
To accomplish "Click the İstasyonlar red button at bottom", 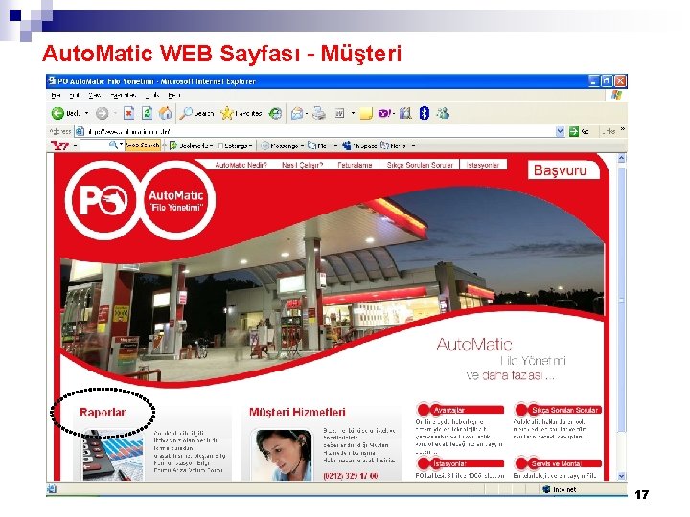I will tap(460, 463).
